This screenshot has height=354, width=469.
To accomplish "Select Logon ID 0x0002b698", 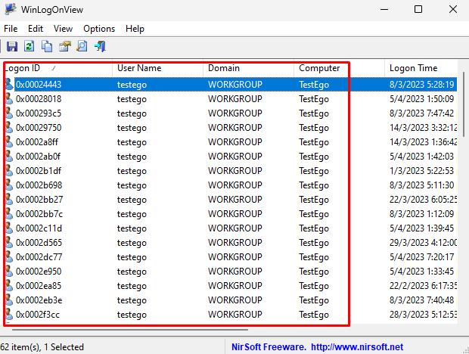I will [x=39, y=185].
